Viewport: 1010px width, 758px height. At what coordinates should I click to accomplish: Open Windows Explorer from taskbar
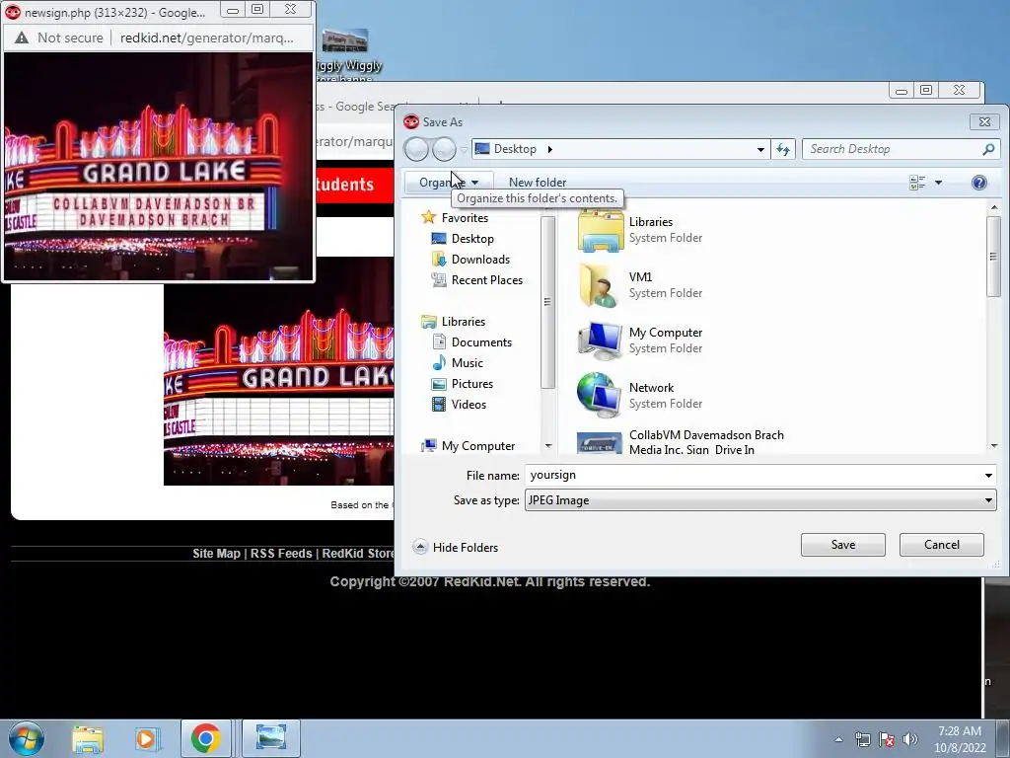point(88,738)
